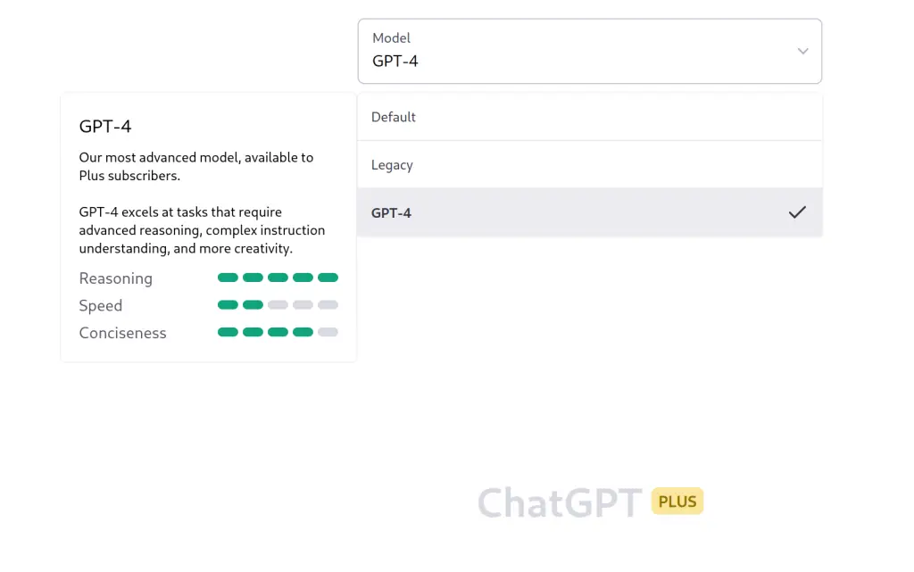Image resolution: width=914 pixels, height=572 pixels.
Task: Click the 'Our most advanced model' description
Action: click(x=196, y=166)
